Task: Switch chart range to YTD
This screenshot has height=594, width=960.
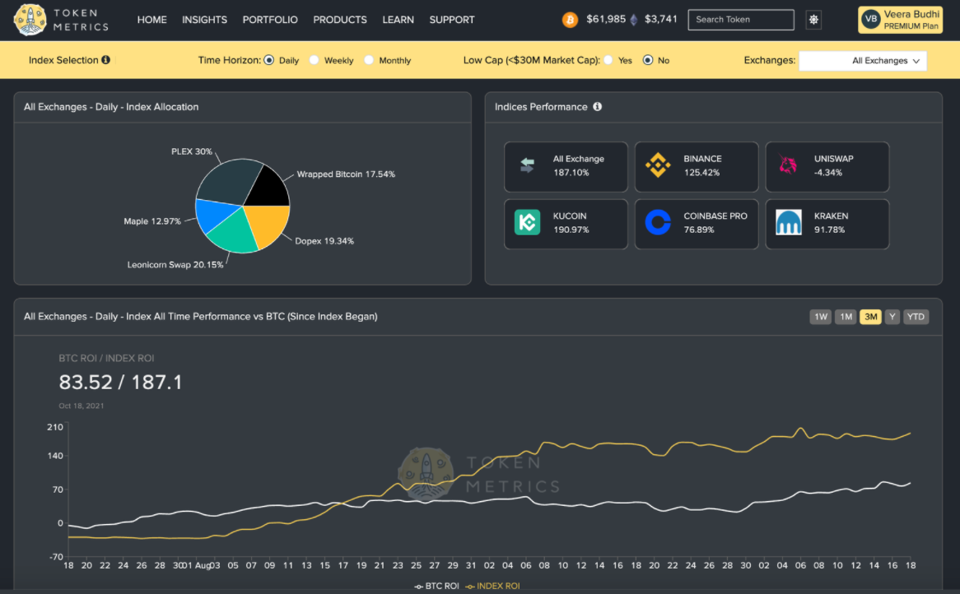Action: pyautogui.click(x=916, y=316)
